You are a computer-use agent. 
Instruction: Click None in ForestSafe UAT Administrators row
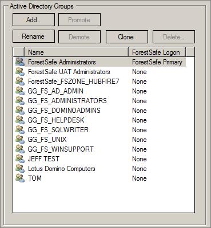[140, 72]
